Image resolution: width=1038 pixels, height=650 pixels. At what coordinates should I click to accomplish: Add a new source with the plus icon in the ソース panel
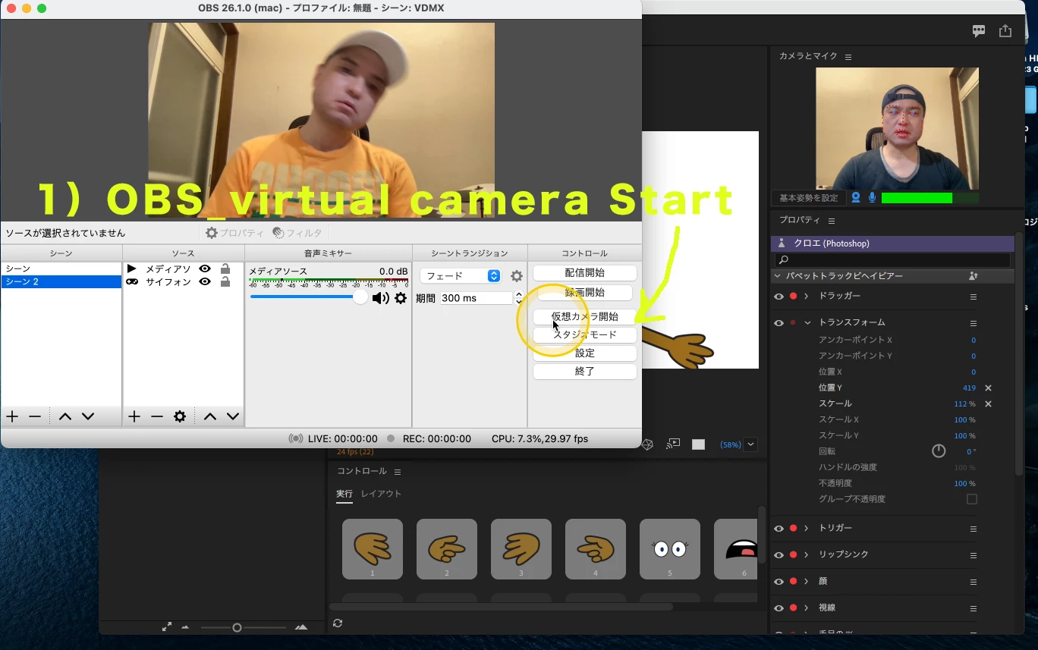coord(134,416)
